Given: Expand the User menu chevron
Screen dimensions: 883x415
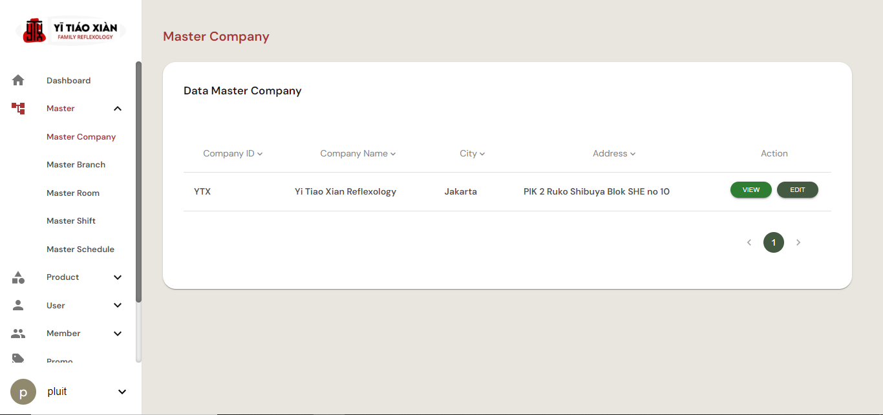Looking at the screenshot, I should 118,305.
